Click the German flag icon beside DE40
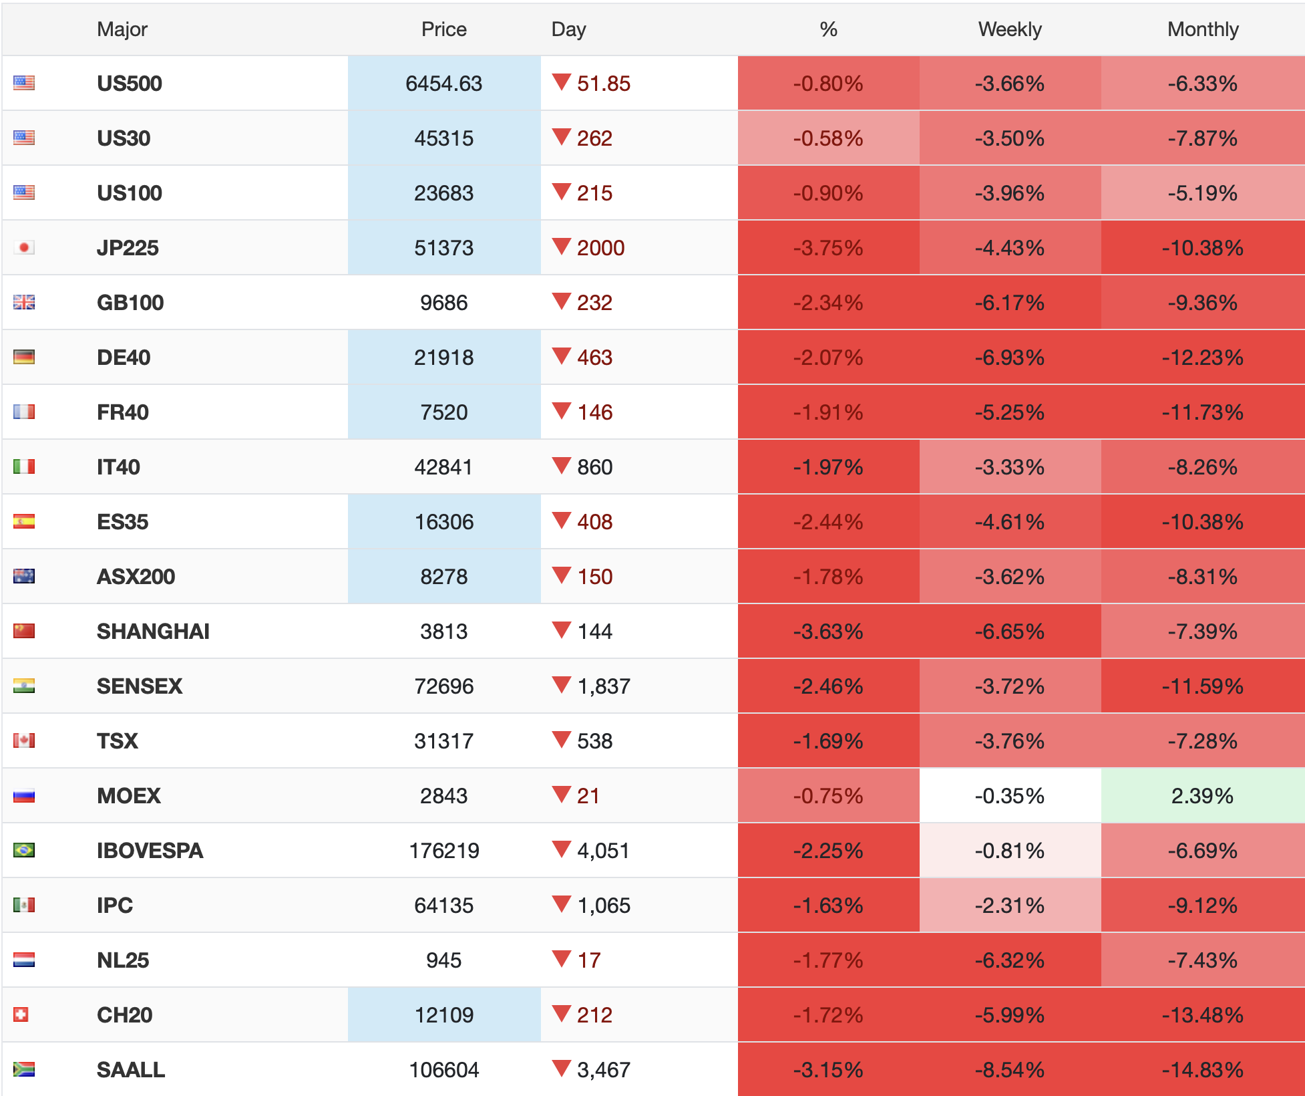Image resolution: width=1305 pixels, height=1096 pixels. (x=24, y=358)
